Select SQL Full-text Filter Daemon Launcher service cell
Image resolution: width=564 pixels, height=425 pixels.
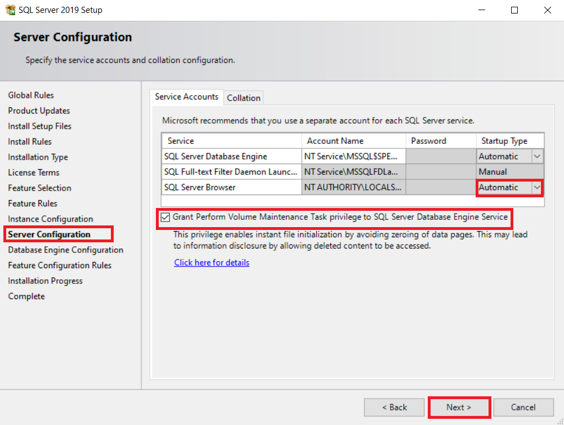coord(232,171)
